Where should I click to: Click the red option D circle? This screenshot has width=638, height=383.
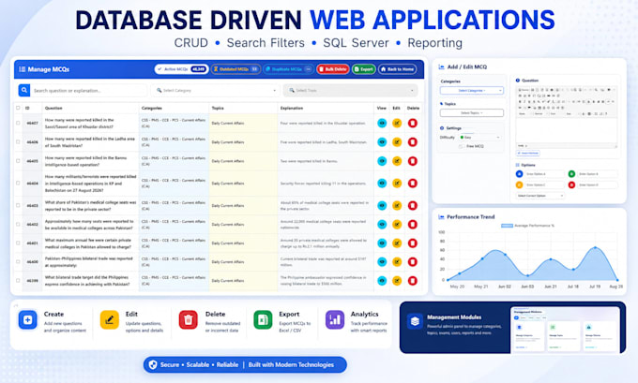pos(571,184)
